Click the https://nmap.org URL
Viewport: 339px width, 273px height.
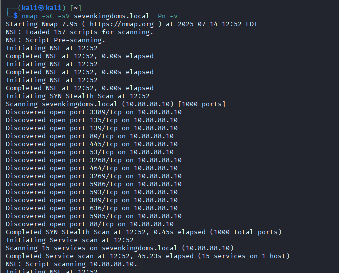(x=122, y=24)
